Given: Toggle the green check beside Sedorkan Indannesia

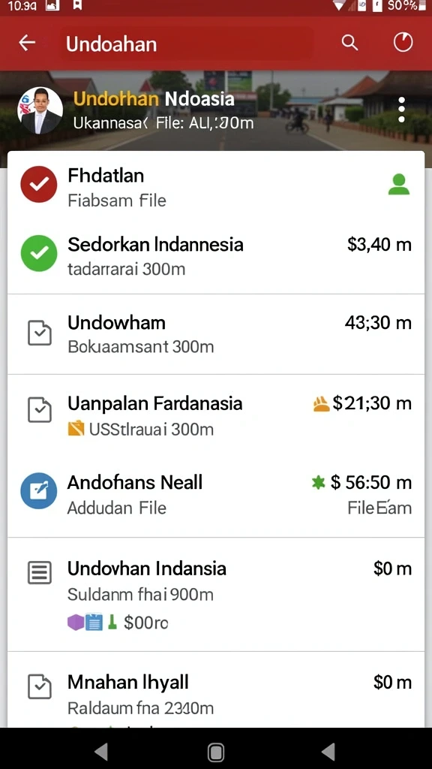Looking at the screenshot, I should click(x=39, y=253).
